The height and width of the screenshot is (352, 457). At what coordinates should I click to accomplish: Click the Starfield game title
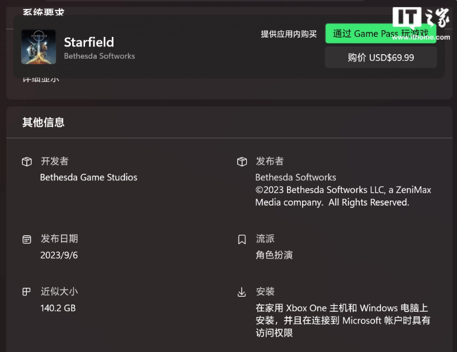[89, 42]
